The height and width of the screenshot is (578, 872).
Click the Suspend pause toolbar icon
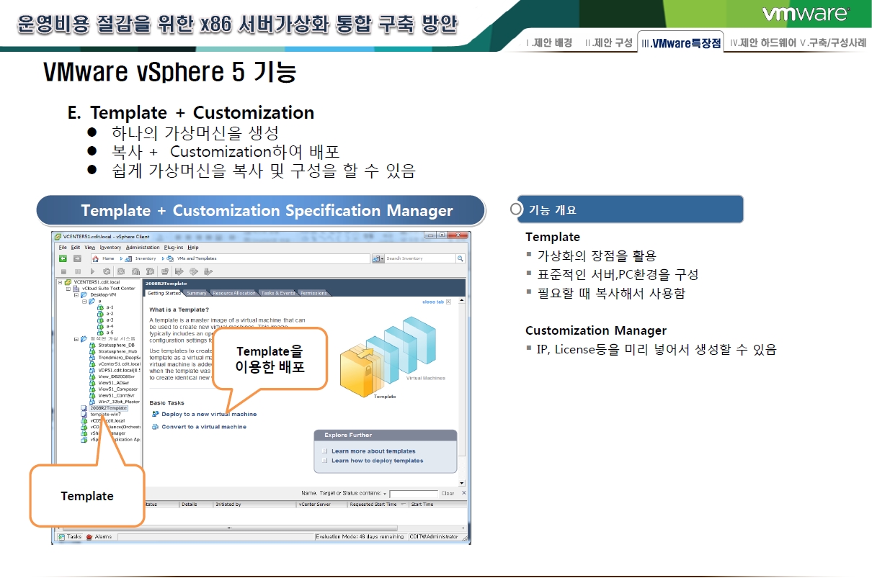click(x=77, y=271)
